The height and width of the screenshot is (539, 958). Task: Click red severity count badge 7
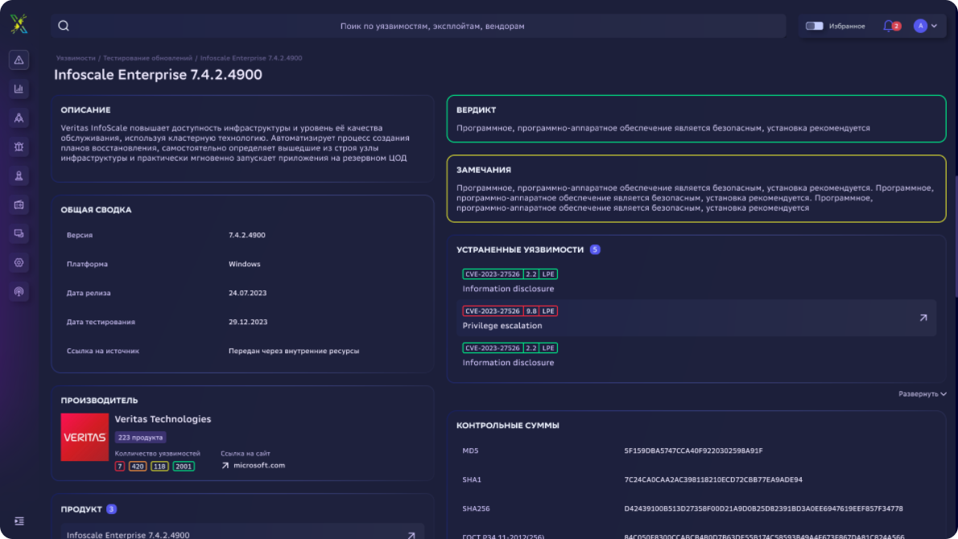tap(120, 467)
